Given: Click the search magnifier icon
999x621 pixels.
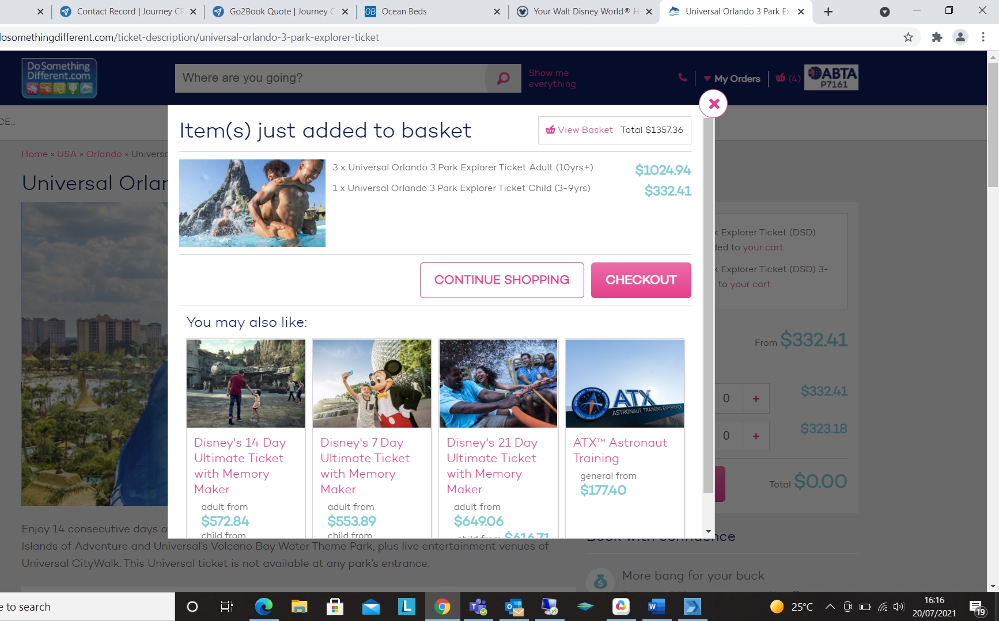Looking at the screenshot, I should pyautogui.click(x=503, y=78).
